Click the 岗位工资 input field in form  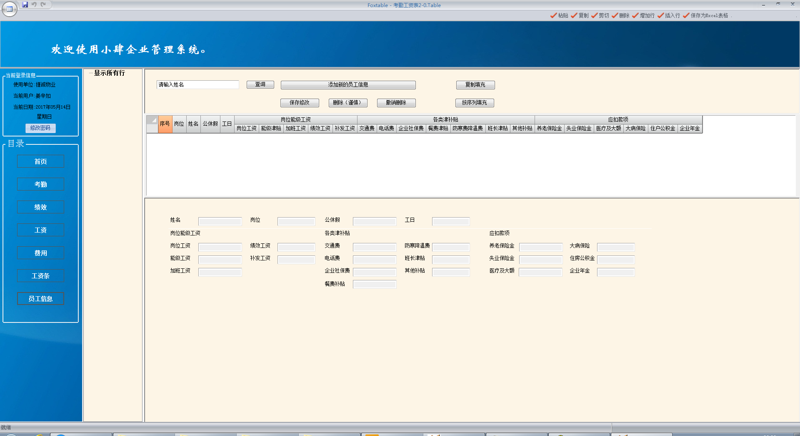tap(220, 247)
